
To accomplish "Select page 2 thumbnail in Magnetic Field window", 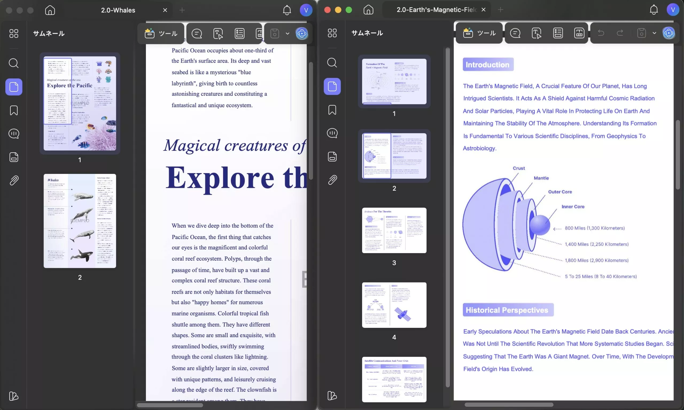I will point(394,156).
